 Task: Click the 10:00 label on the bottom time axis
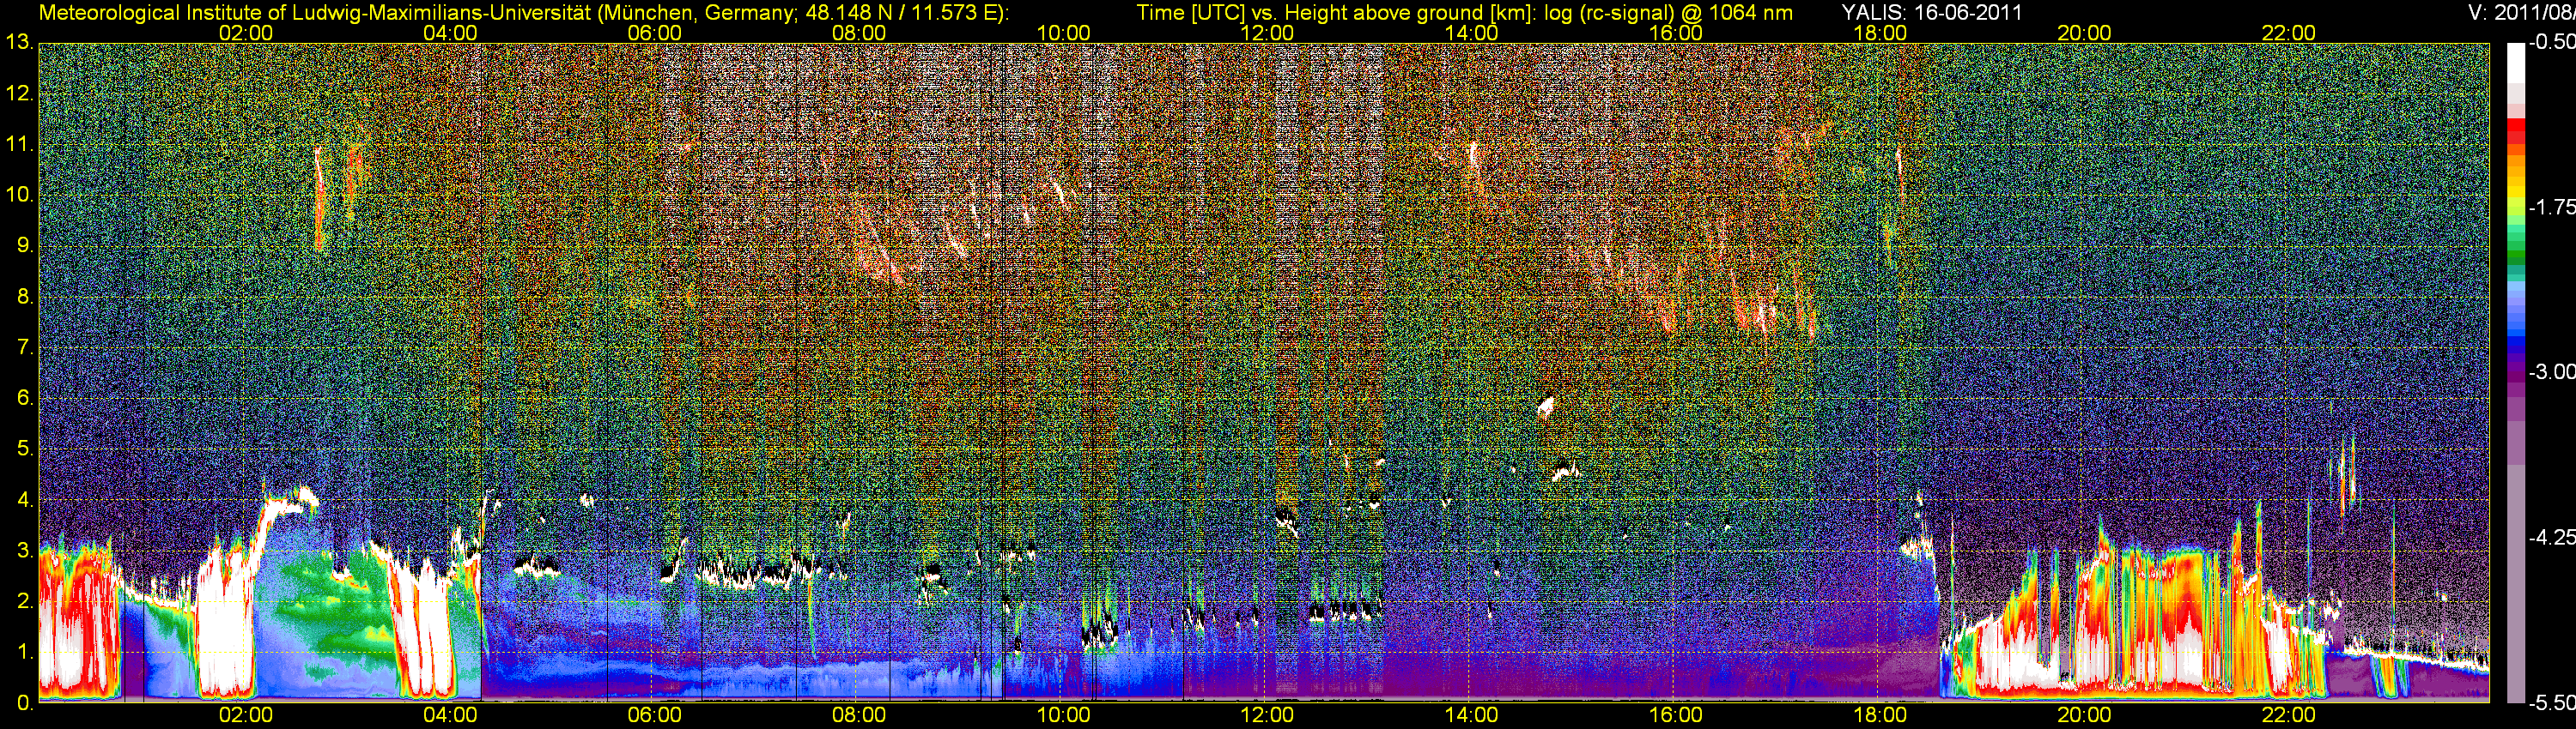(x=1063, y=715)
